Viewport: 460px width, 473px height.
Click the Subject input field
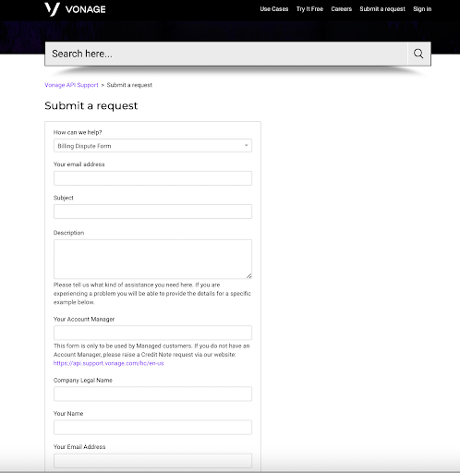[152, 212]
